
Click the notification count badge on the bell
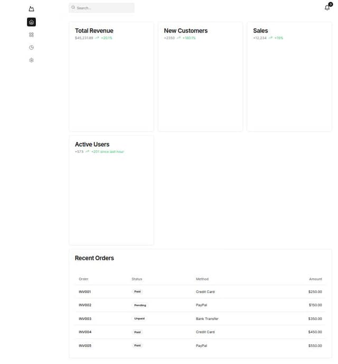[x=331, y=4]
